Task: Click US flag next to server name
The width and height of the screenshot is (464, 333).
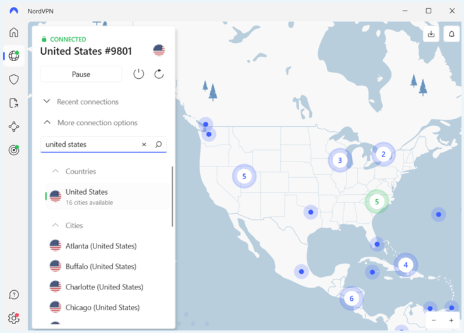Action: [159, 50]
